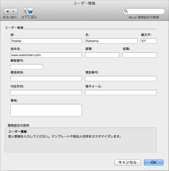Click the email (電子メール) text field
The width and height of the screenshot is (169, 171).
coord(121,92)
